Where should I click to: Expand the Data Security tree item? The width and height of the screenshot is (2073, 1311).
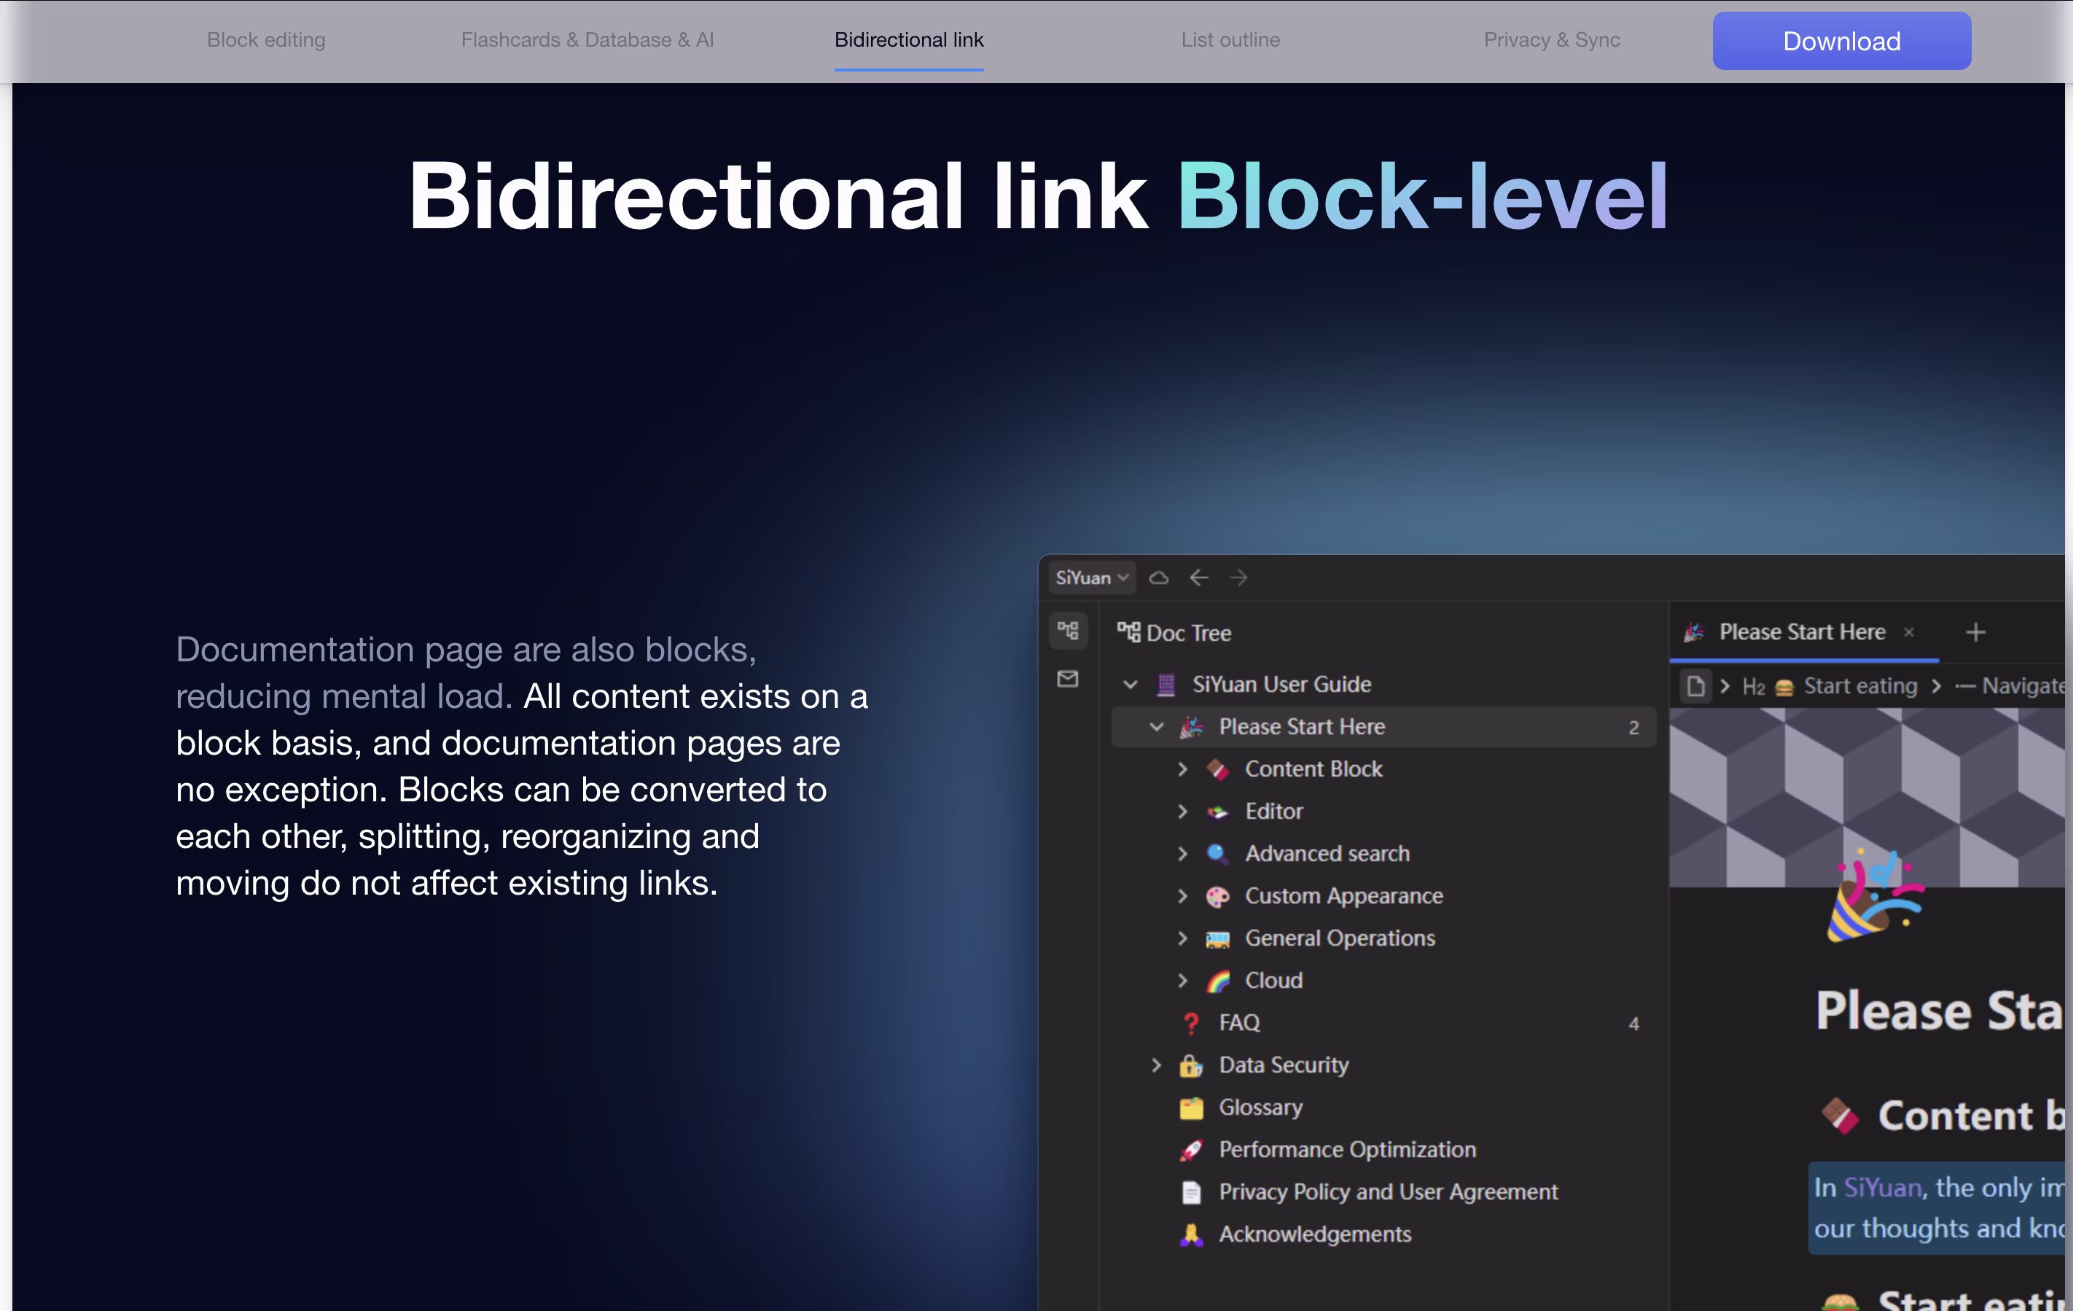[1156, 1065]
